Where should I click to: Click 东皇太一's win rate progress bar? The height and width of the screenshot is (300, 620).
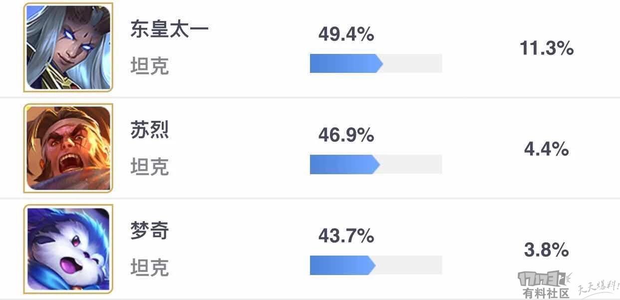tap(376, 63)
